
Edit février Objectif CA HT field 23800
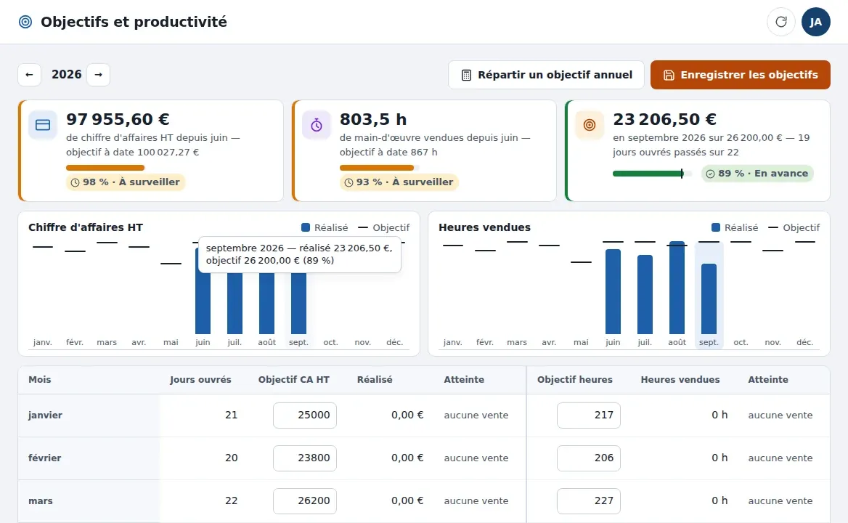click(x=305, y=458)
